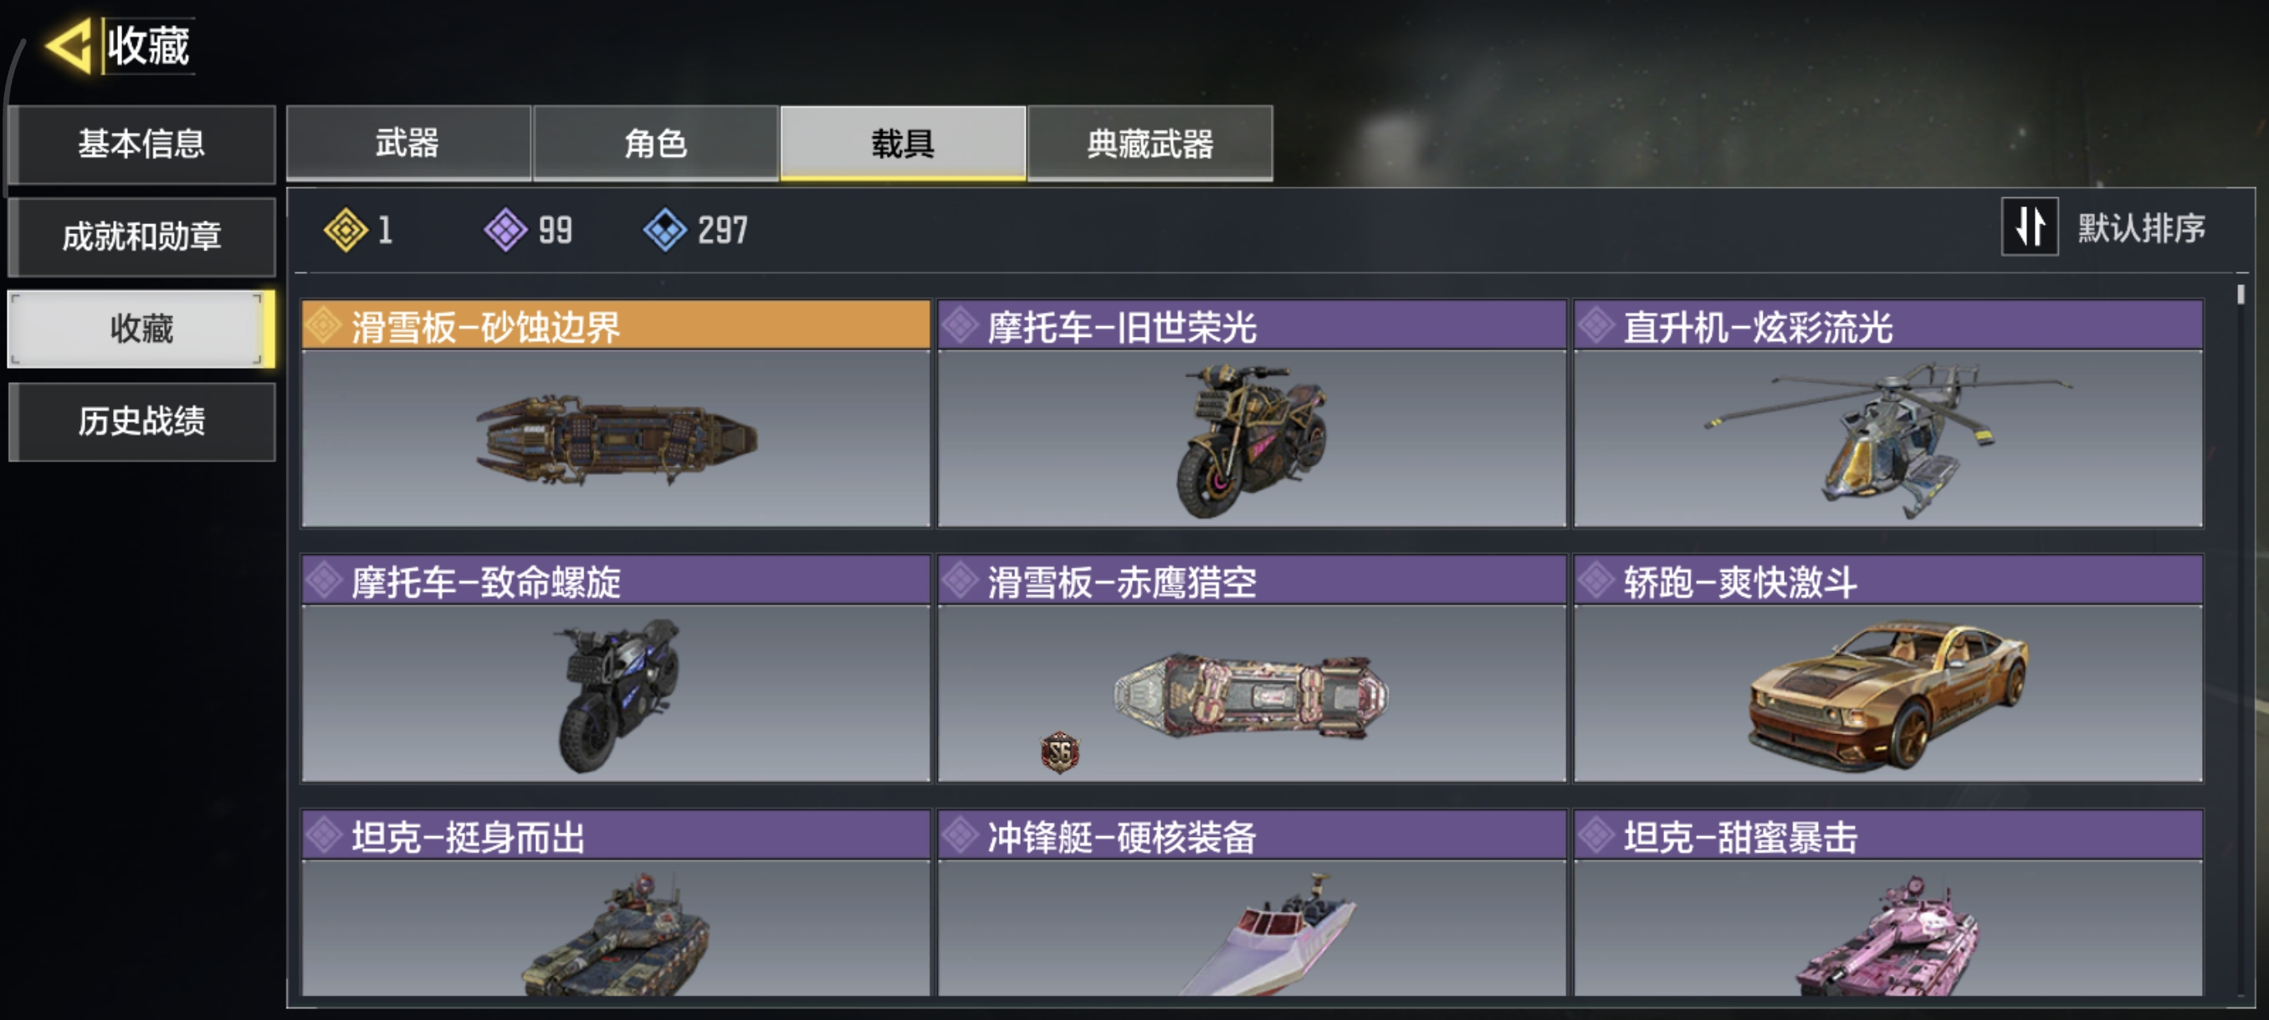Click the S6 season badge icon
Image resolution: width=2269 pixels, height=1020 pixels.
pos(1060,752)
